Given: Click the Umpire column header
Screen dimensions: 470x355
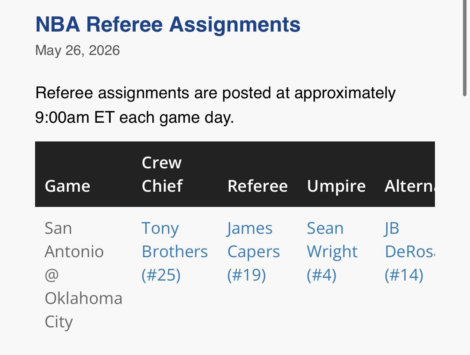Looking at the screenshot, I should (x=336, y=186).
